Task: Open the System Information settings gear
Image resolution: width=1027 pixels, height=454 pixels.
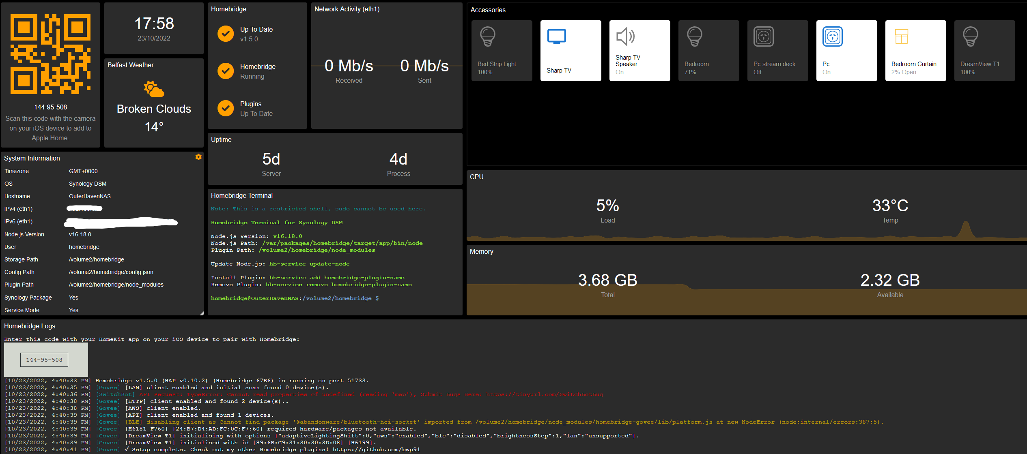Action: [198, 157]
